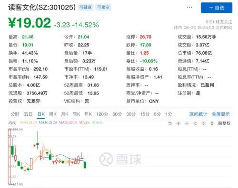This screenshot has width=238, height=188.
Task: Select the 周K chart tab
Action: point(53,114)
